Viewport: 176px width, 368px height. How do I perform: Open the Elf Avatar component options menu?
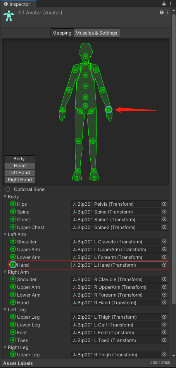[168, 12]
